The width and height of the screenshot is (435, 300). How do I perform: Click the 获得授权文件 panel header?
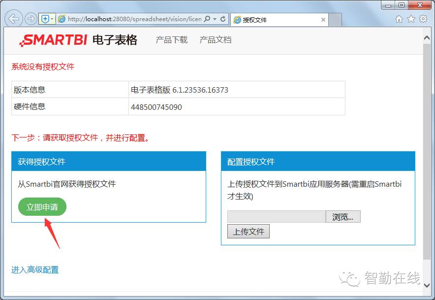coord(109,162)
